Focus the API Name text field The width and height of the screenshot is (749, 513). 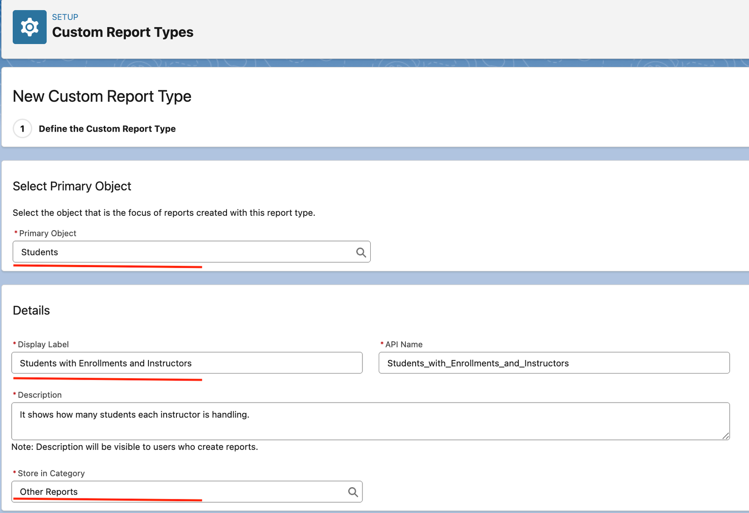click(x=554, y=363)
